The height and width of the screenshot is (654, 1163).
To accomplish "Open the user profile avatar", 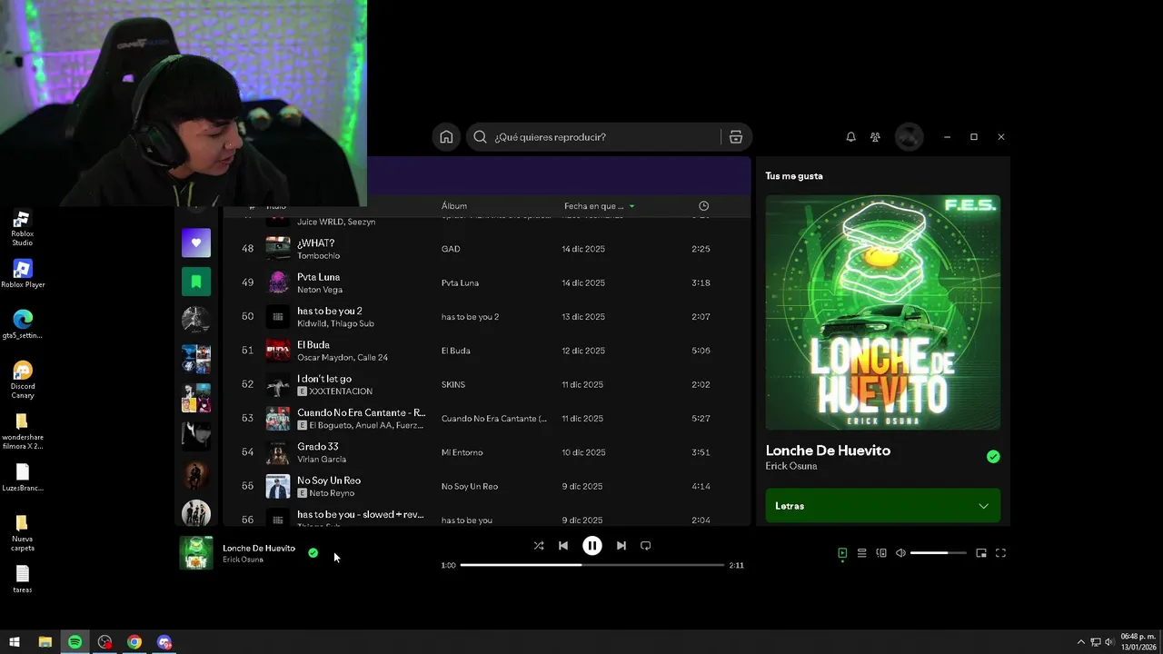I will tap(909, 137).
